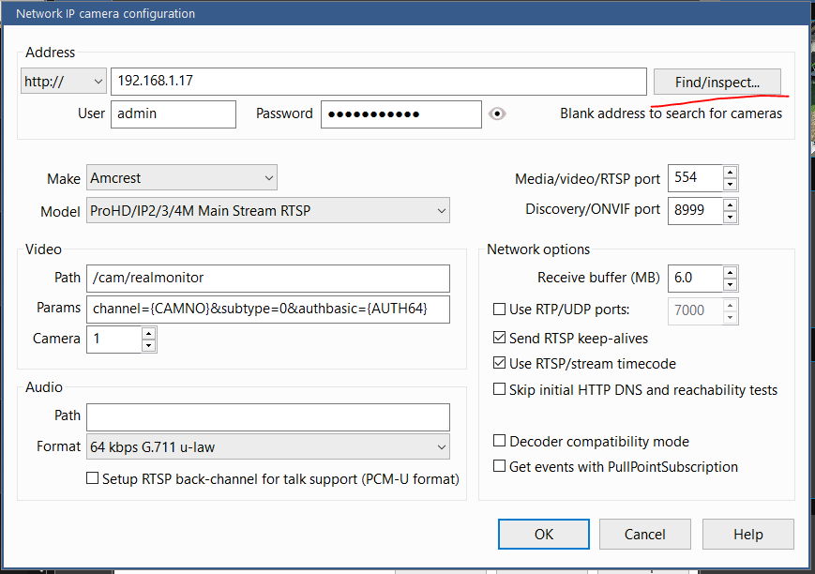Click the Receive buffer value 6.0
The height and width of the screenshot is (574, 815).
click(695, 279)
